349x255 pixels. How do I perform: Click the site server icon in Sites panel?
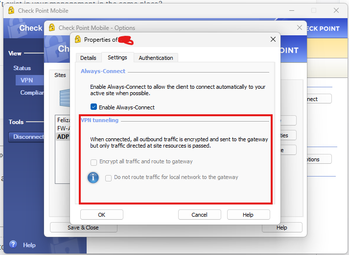click(x=65, y=98)
